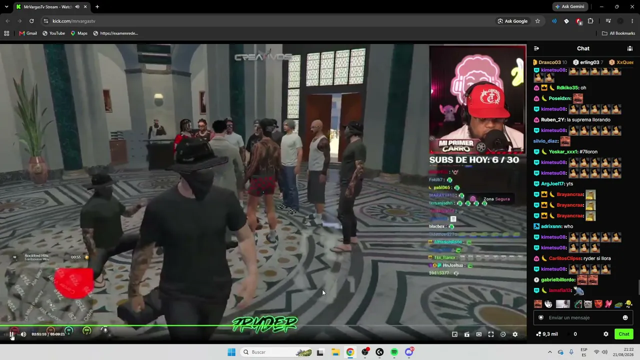Toggle theater mode on the player
640x360 pixels.
point(479,334)
